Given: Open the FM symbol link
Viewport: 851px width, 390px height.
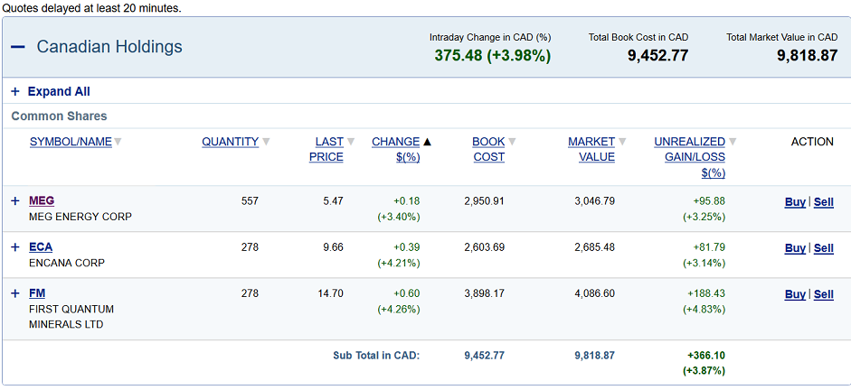Looking at the screenshot, I should 37,293.
